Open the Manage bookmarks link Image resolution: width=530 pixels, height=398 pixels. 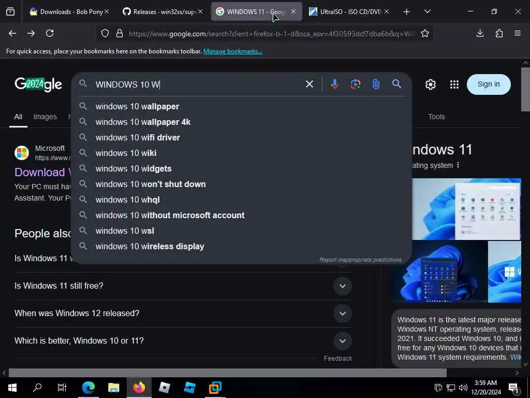(232, 51)
